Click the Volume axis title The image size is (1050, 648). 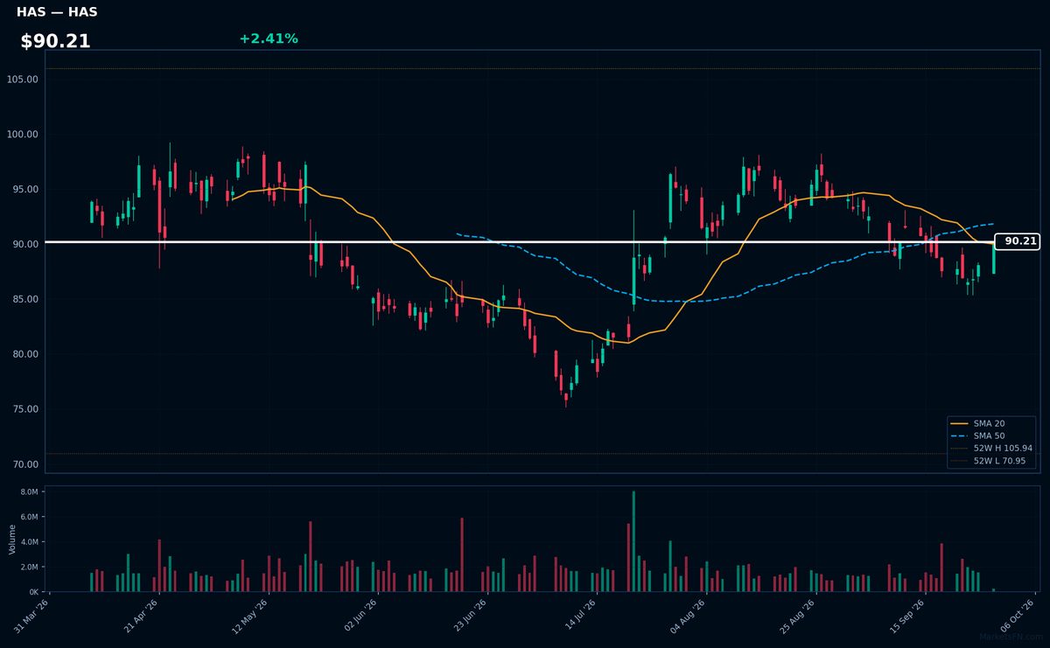12,540
